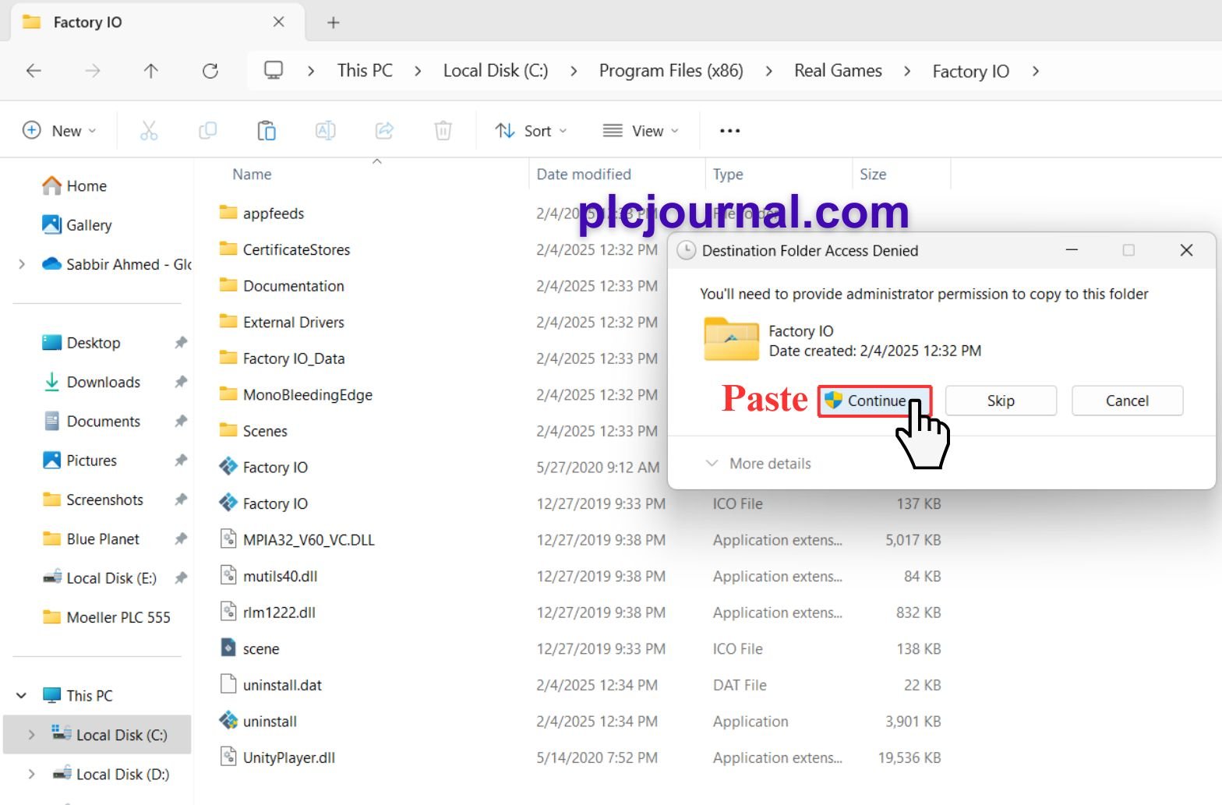Screen dimensions: 1222x805
Task: Select the External Drivers folder
Action: click(x=281, y=322)
